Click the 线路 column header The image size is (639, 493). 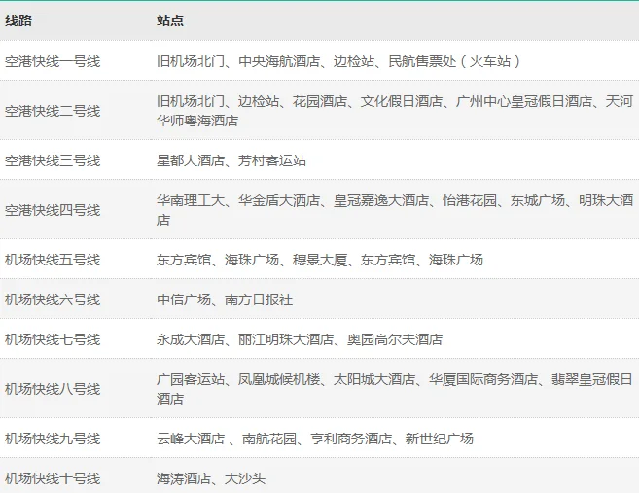(x=18, y=20)
